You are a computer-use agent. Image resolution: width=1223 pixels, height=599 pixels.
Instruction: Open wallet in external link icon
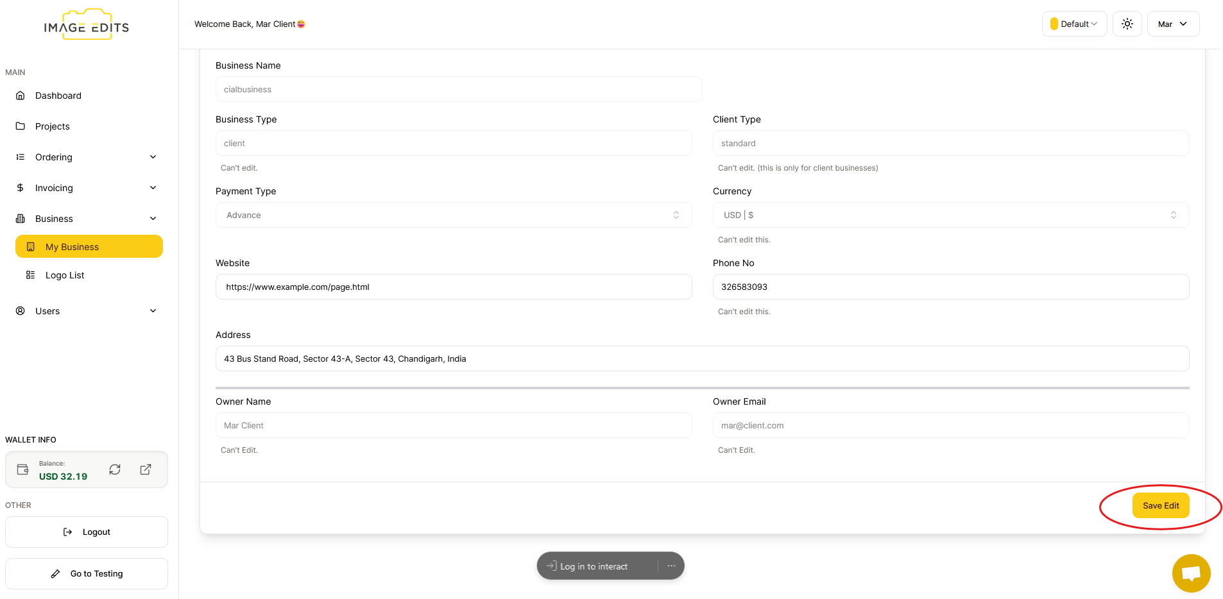click(146, 469)
